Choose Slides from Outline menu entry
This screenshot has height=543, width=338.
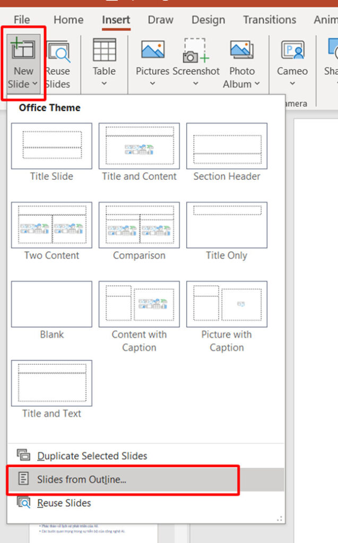82,479
